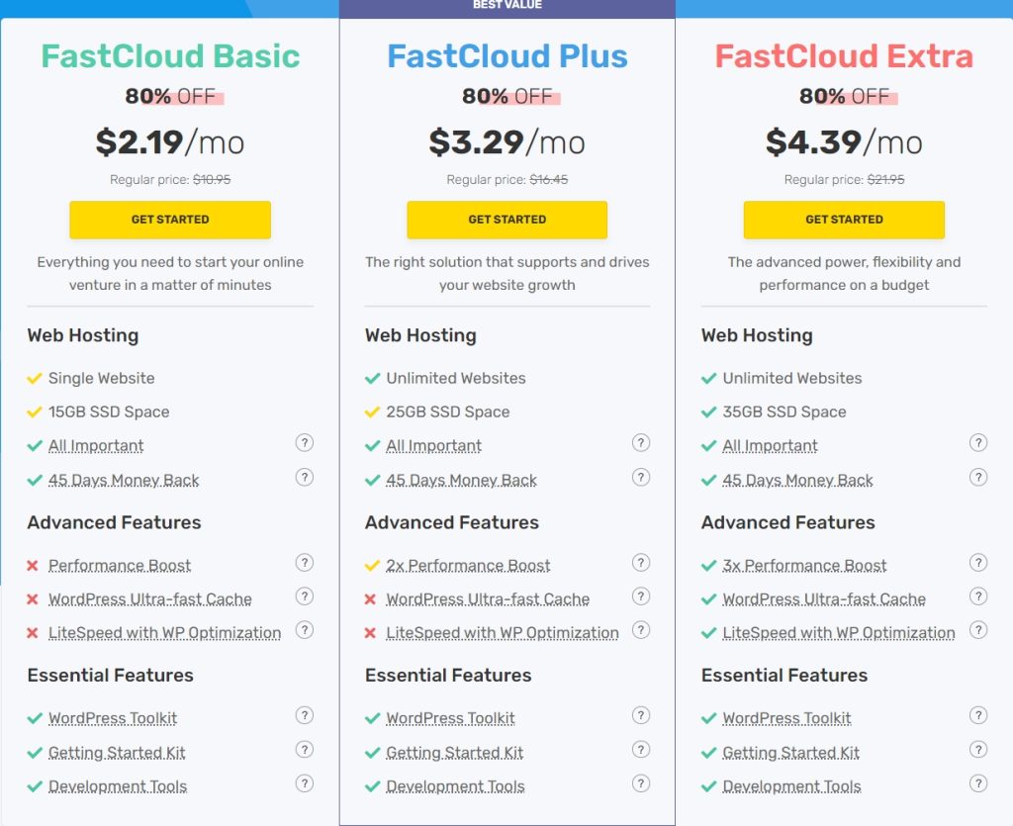This screenshot has width=1013, height=826.
Task: Click help icon beside Extra Development Tools
Action: click(x=978, y=783)
